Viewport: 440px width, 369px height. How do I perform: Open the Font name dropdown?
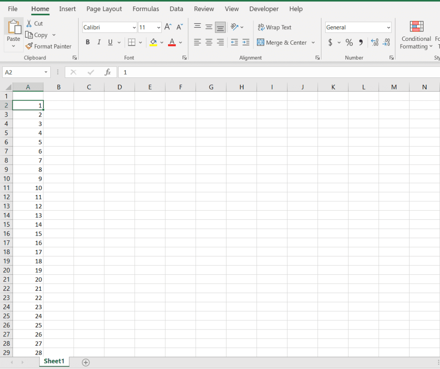point(135,27)
